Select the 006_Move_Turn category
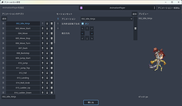The image size is (182, 106). pyautogui.click(x=23, y=43)
